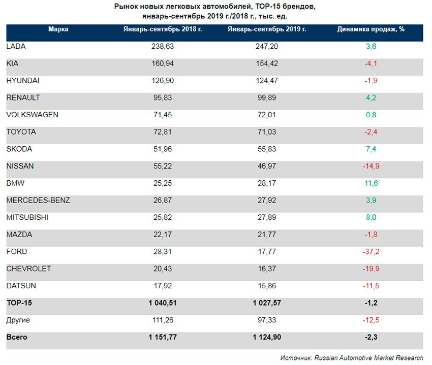Viewport: 432px width, 365px height.
Task: Click RENAULT 2019 value 99,89
Action: (267, 97)
